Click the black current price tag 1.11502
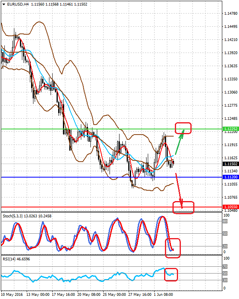 [231, 164]
